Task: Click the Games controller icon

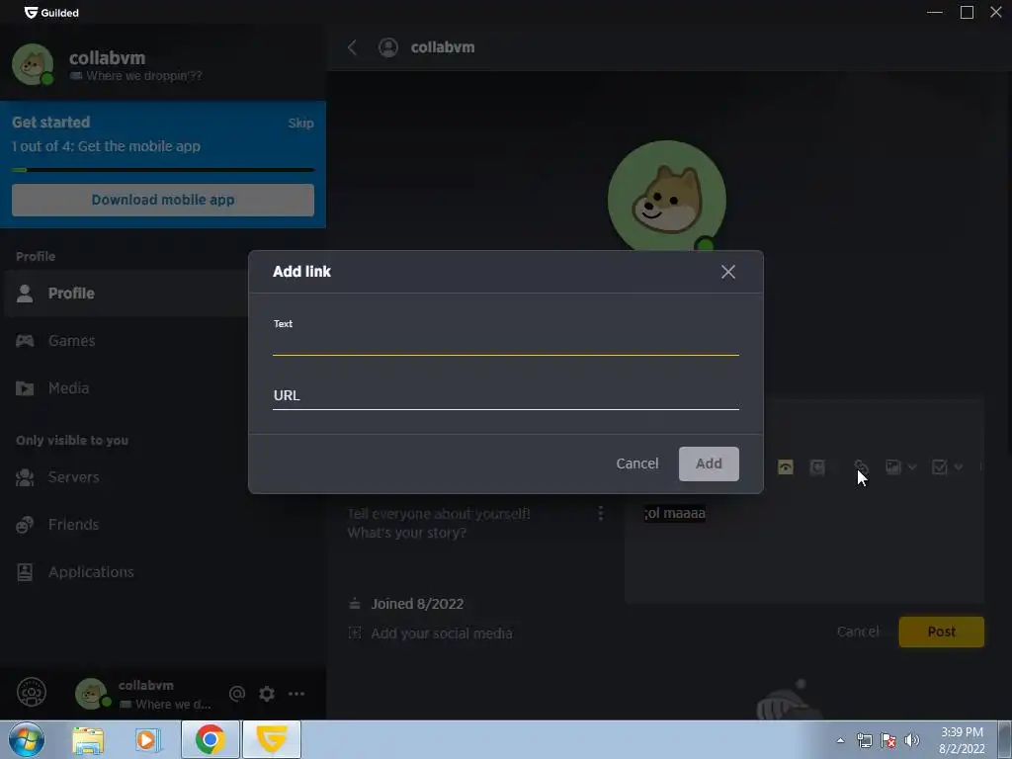Action: (25, 341)
